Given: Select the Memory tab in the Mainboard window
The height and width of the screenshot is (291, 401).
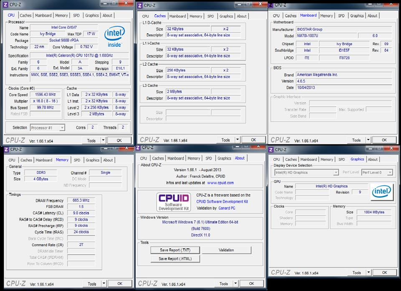Looking at the screenshot, I should click(x=327, y=15).
